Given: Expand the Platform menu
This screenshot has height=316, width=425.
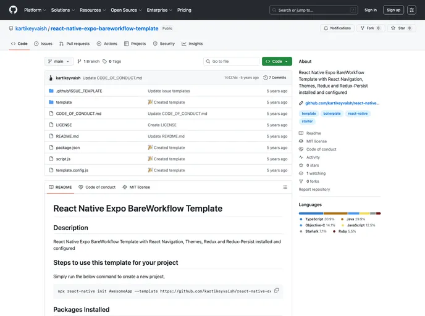Looking at the screenshot, I should [x=35, y=10].
